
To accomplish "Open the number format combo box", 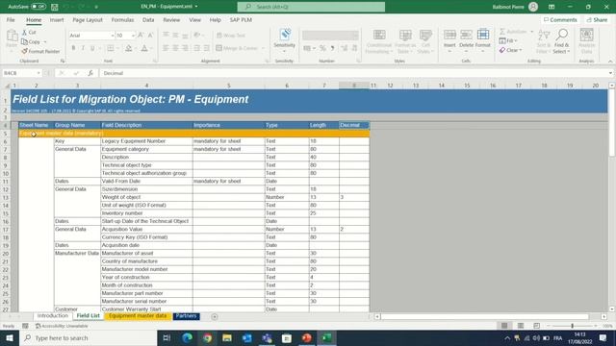I will coord(330,36).
